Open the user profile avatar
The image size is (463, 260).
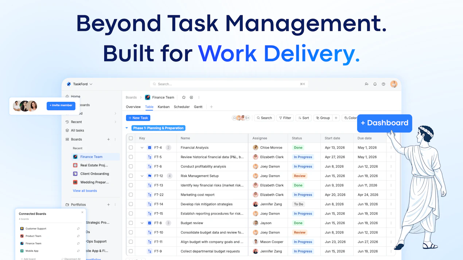pyautogui.click(x=394, y=84)
